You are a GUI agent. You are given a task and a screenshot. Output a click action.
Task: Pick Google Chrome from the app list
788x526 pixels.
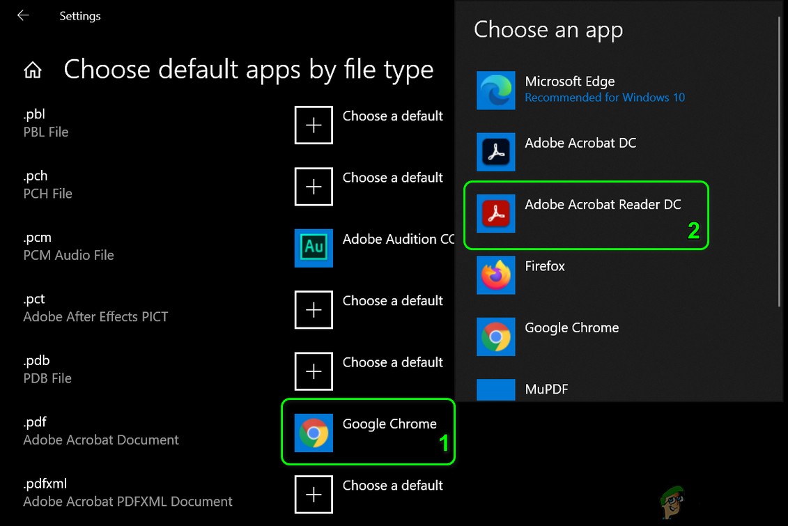click(572, 328)
